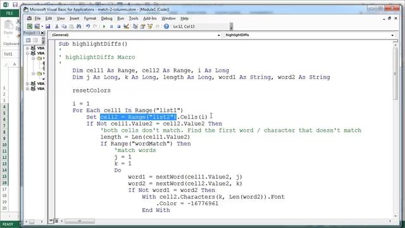Open the Window menu
This screenshot has height=228, width=405.
168,18
